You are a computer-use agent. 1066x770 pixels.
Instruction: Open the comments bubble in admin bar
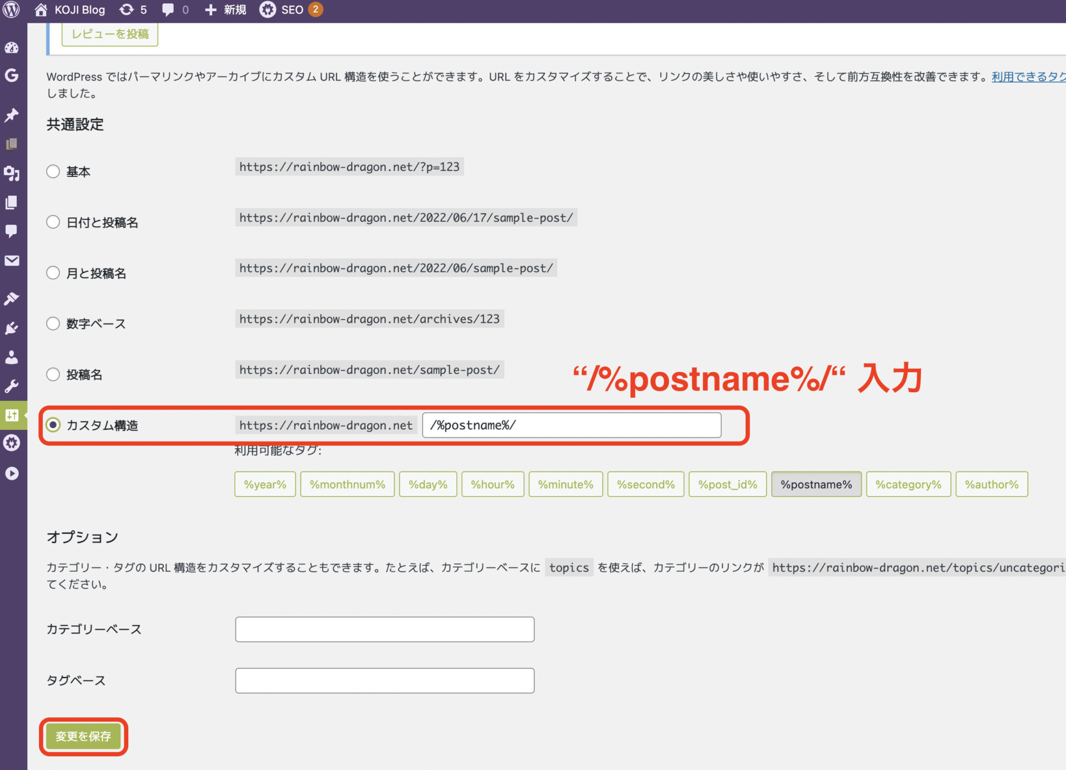coord(168,9)
